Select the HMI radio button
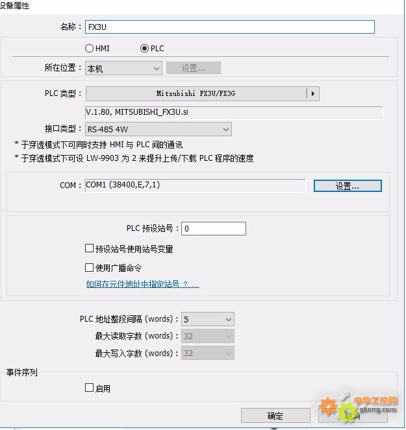Viewport: 406px width, 430px height. point(89,49)
